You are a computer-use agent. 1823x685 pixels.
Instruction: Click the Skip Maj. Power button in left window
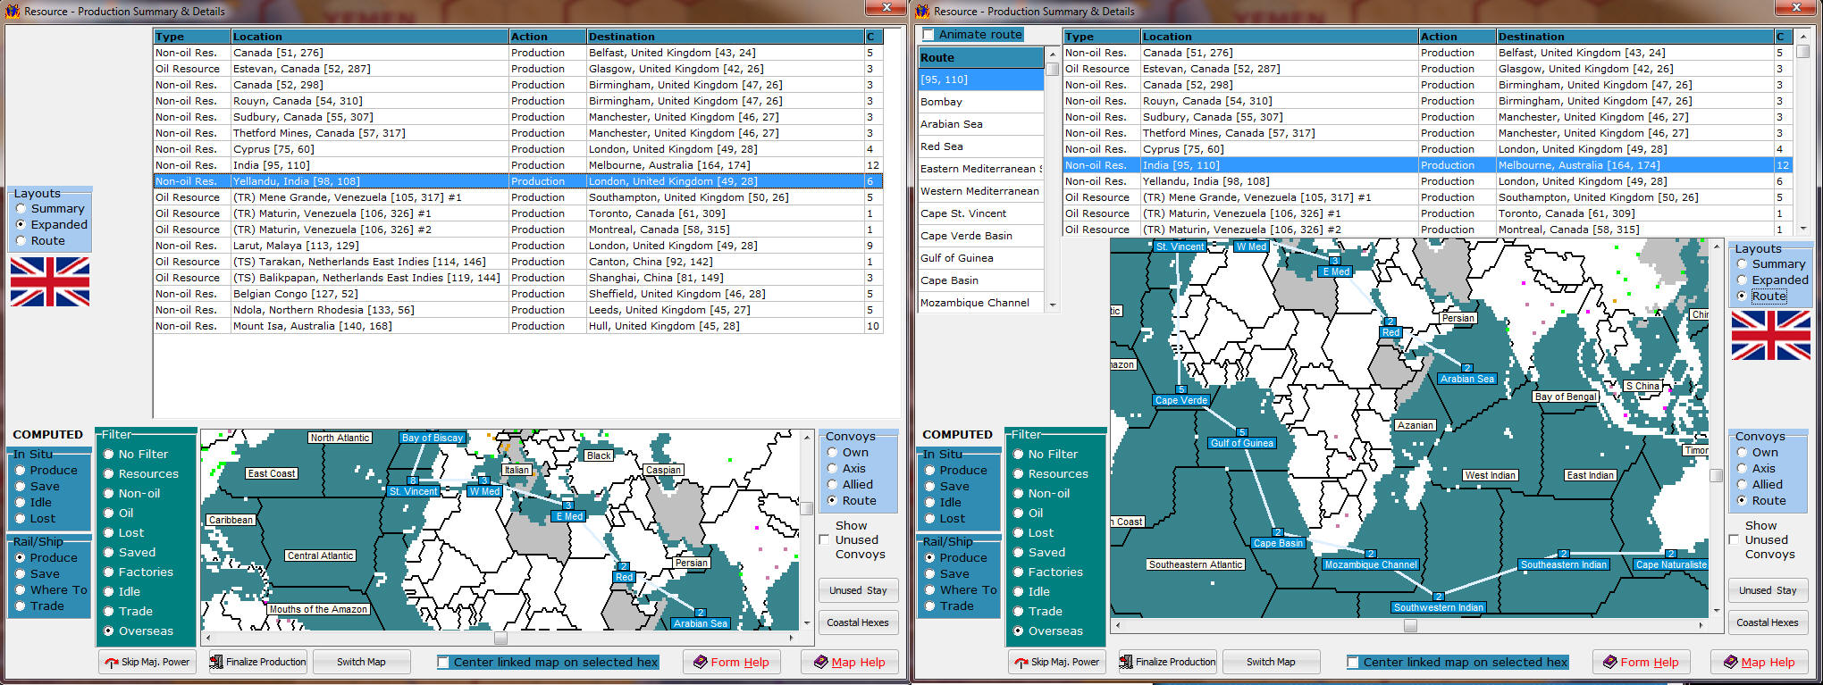[147, 662]
